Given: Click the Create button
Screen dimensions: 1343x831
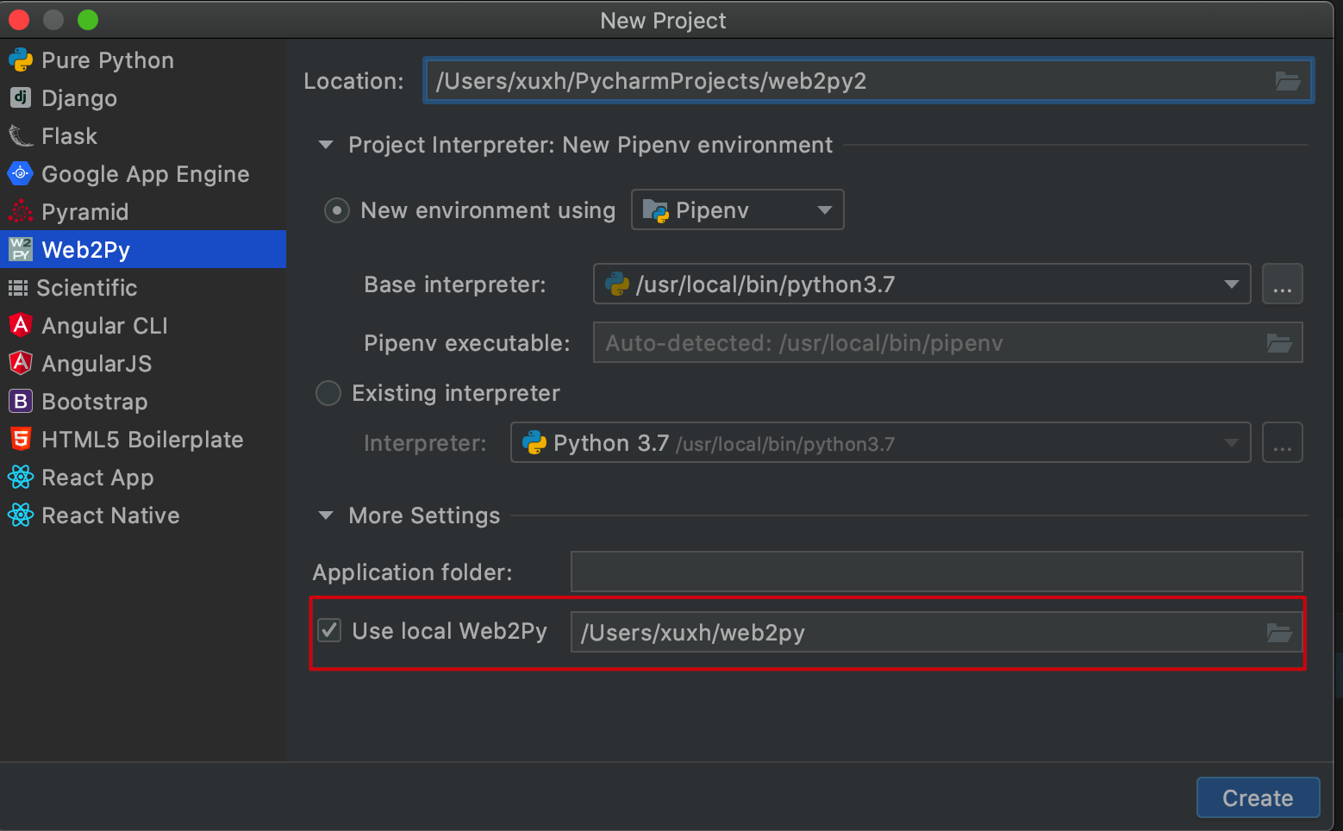Looking at the screenshot, I should coord(1258,797).
